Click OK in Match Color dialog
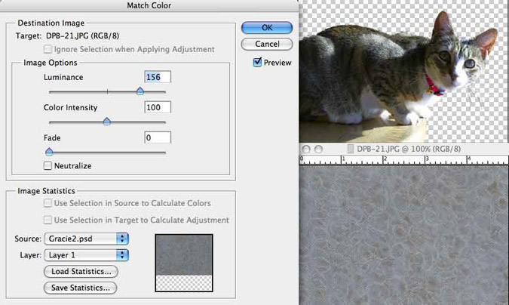 tap(267, 28)
